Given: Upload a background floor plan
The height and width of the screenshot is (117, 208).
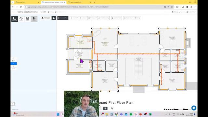Looking at the screenshot, I should tap(46, 18).
